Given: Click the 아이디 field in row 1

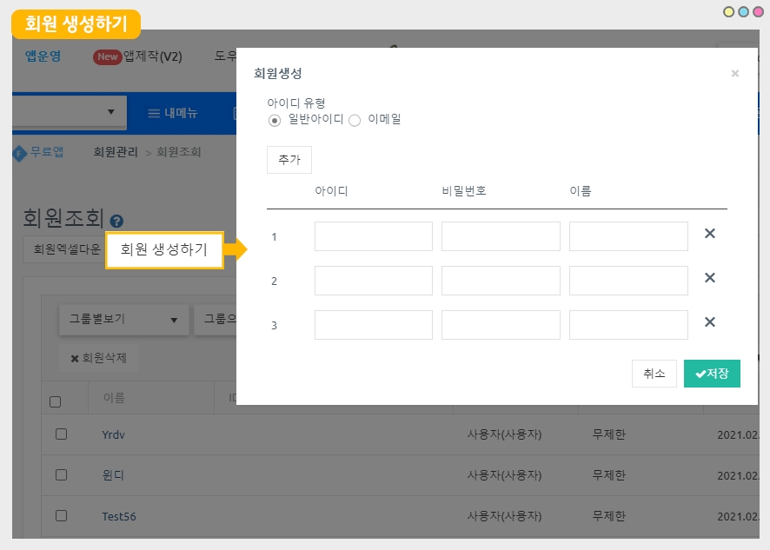Looking at the screenshot, I should [x=373, y=236].
